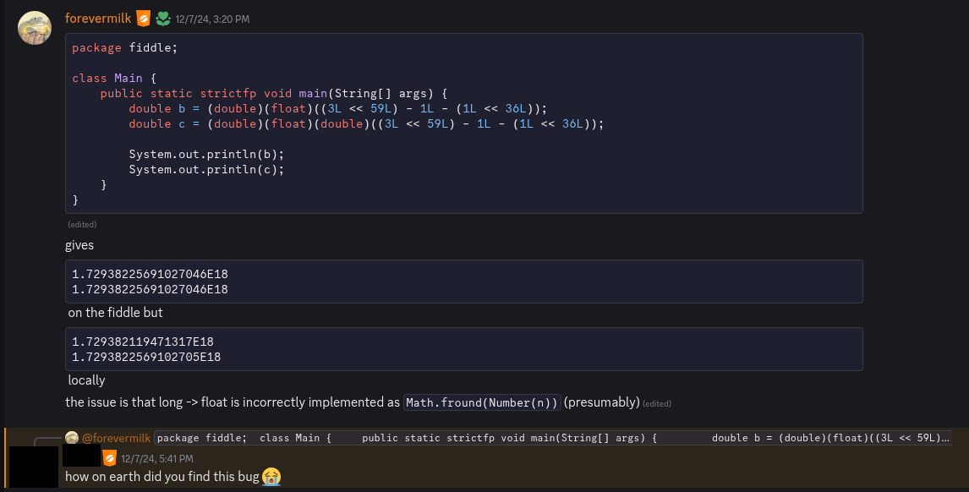969x492 pixels.
Task: Click the blacked-out avatar of the replying user
Action: pos(32,466)
